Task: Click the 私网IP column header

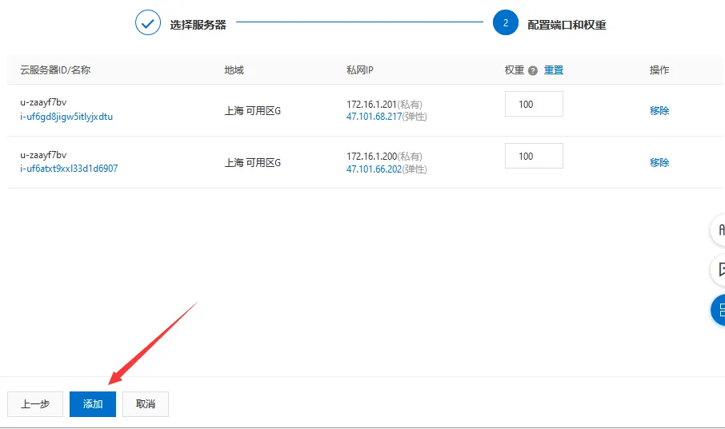Action: (360, 70)
